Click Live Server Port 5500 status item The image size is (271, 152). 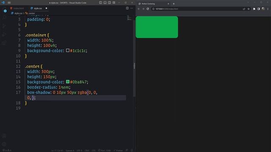coord(105,150)
